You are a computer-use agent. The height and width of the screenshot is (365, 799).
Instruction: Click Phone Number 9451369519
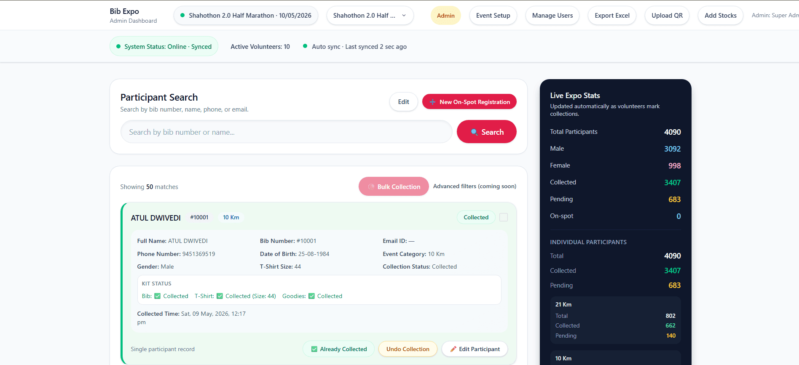[x=176, y=254]
